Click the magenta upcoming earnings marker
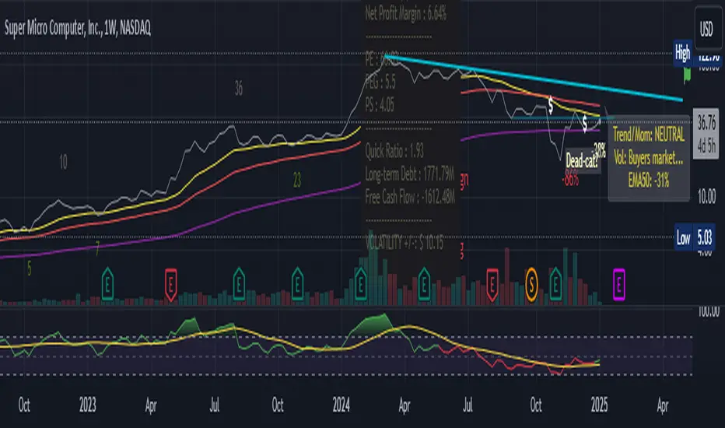Screen dimensions: 725x428 tap(618, 284)
